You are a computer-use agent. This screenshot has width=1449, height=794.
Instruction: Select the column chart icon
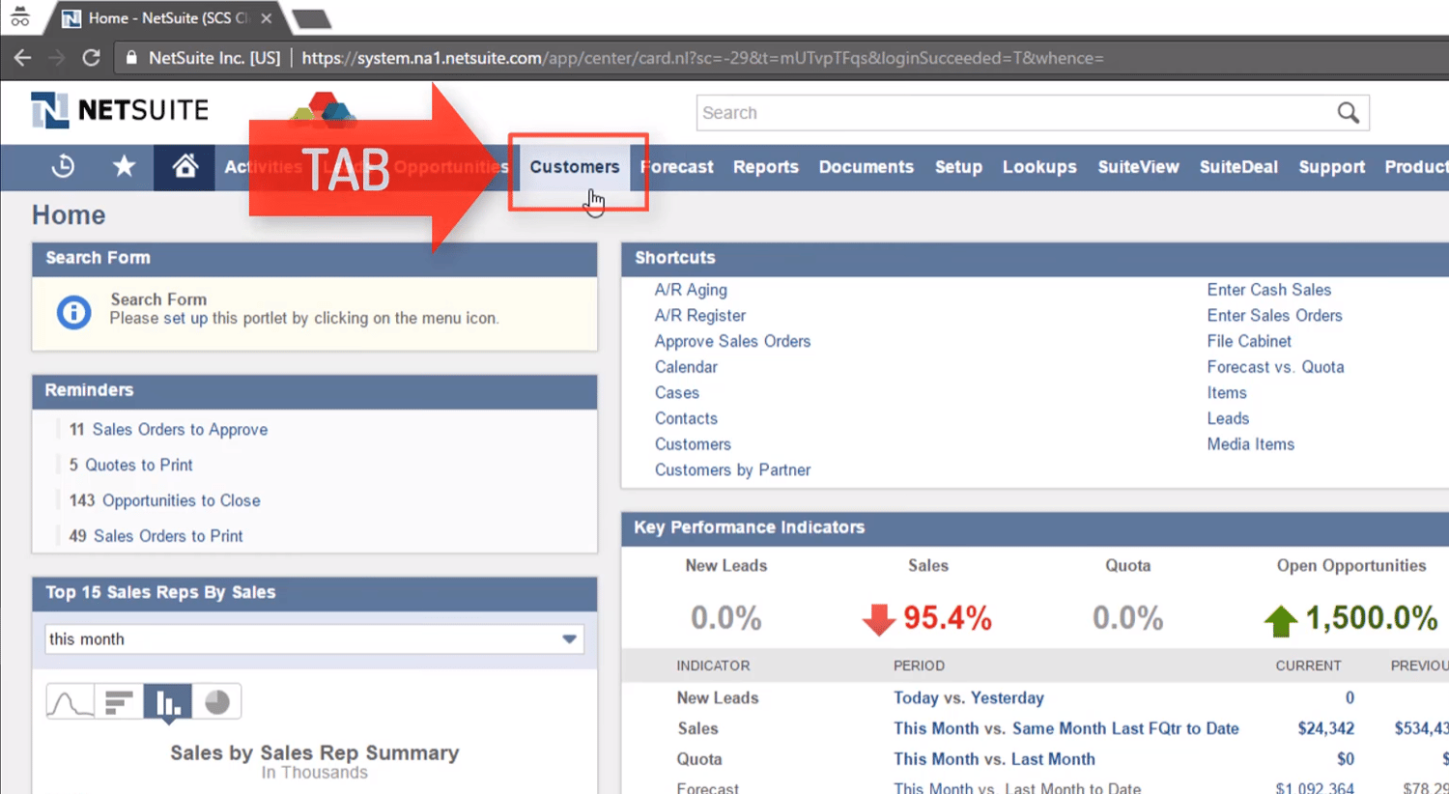167,702
